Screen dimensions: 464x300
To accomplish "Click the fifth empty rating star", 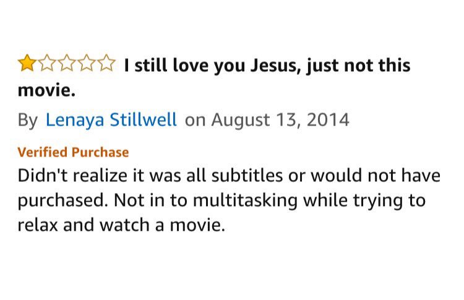I will 106,62.
